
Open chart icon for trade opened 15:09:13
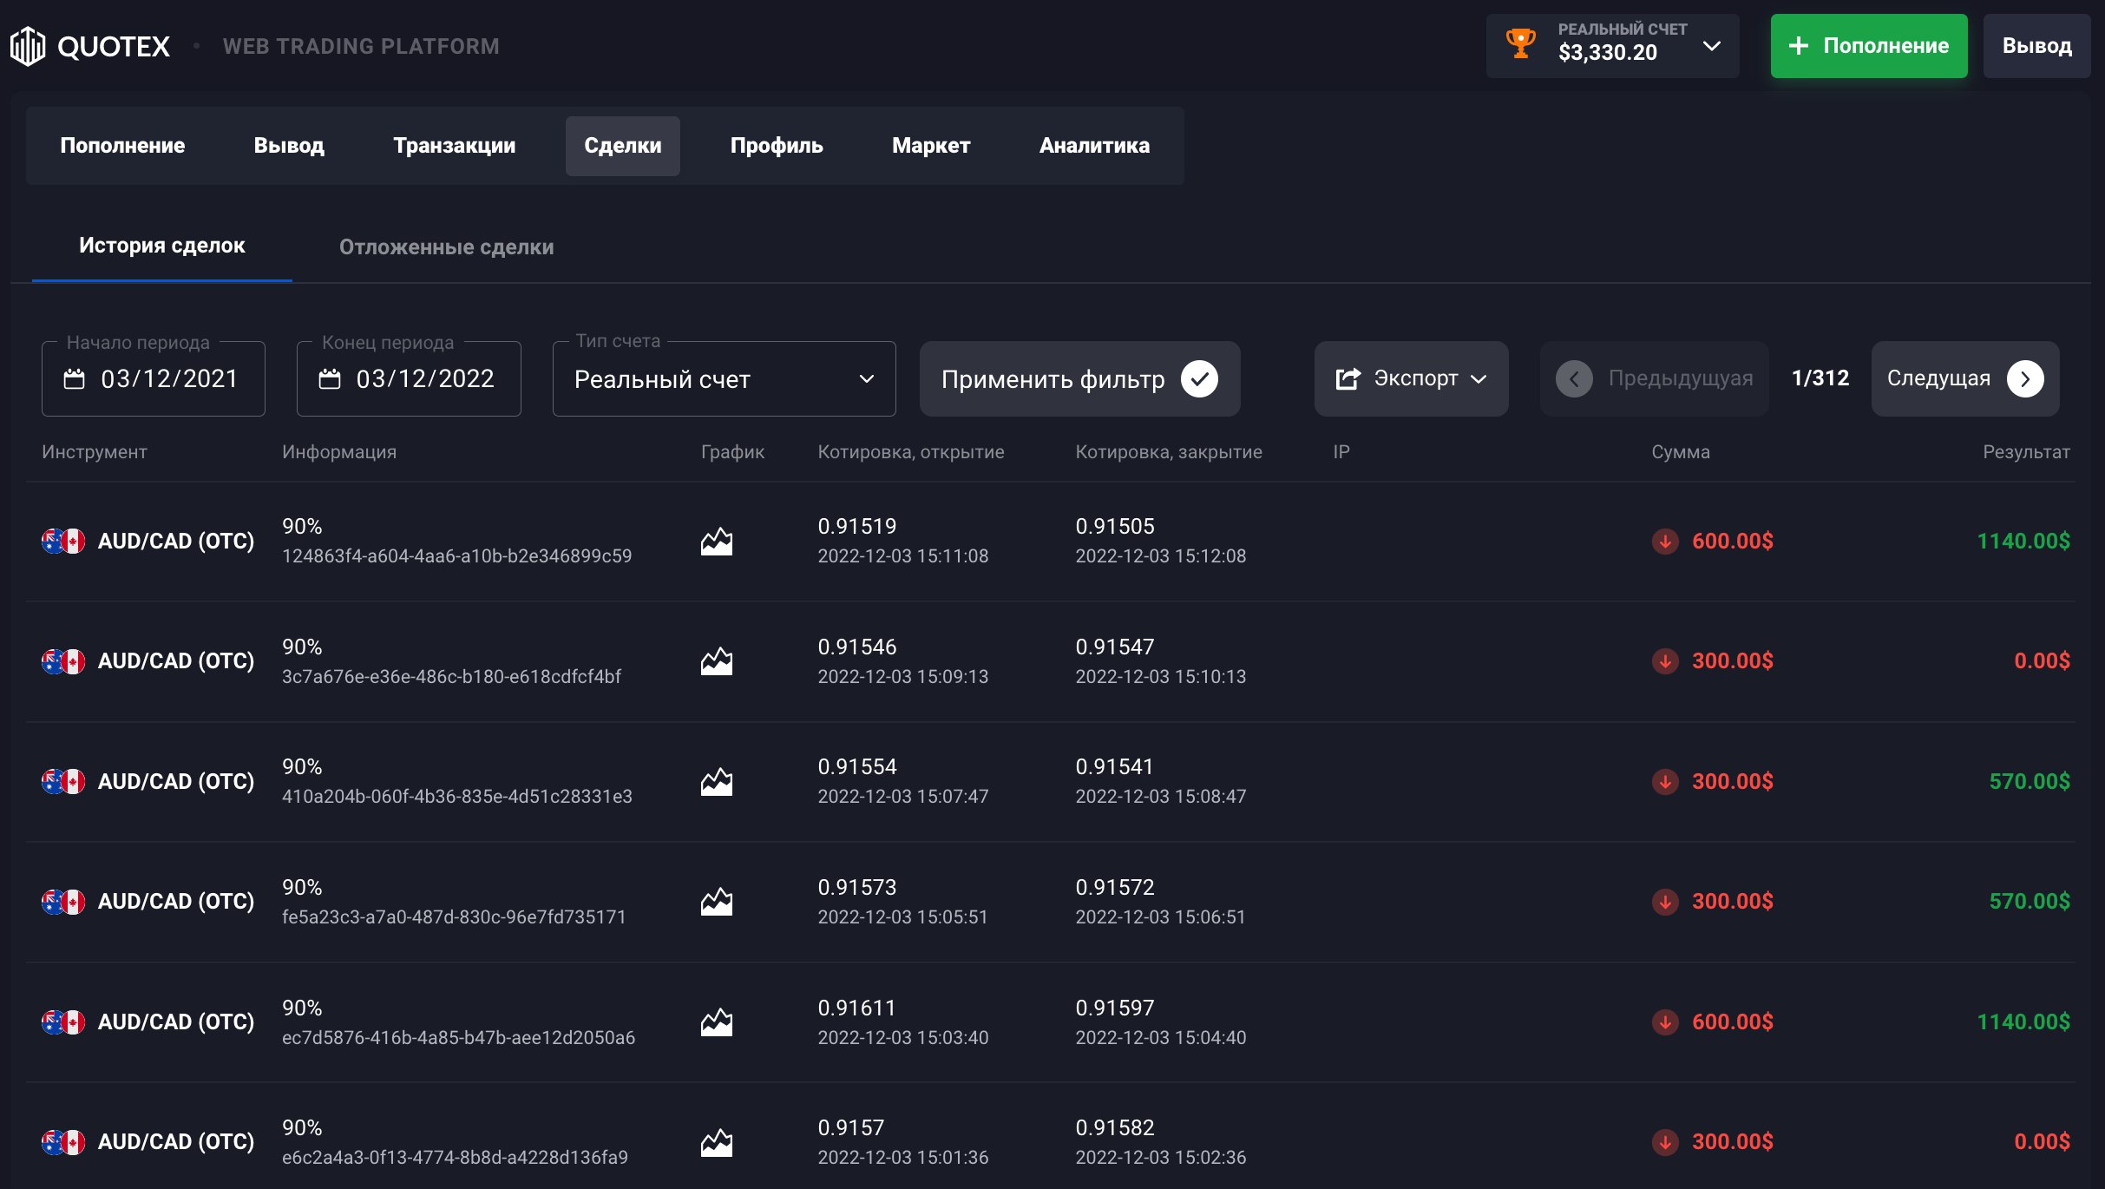[717, 661]
